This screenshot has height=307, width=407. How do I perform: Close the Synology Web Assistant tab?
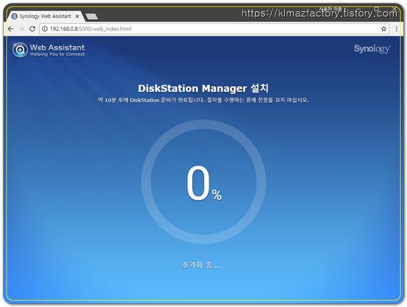77,16
